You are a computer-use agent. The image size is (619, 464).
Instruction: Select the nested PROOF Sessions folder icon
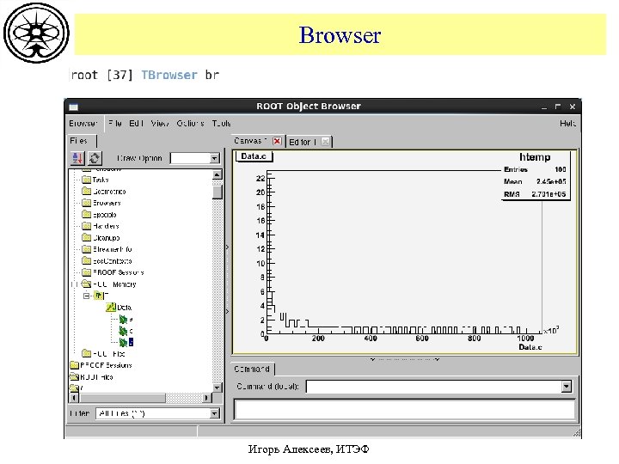[86, 272]
